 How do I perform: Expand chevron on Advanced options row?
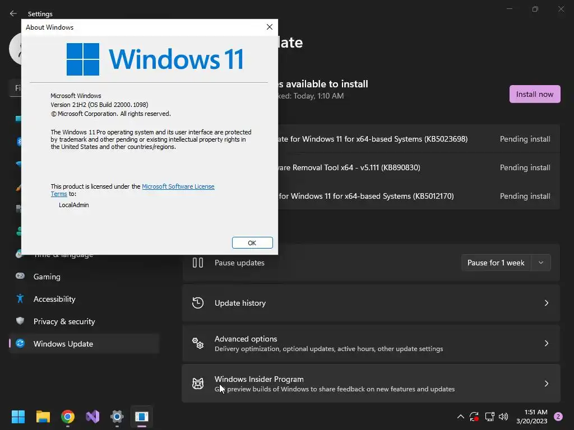click(546, 343)
